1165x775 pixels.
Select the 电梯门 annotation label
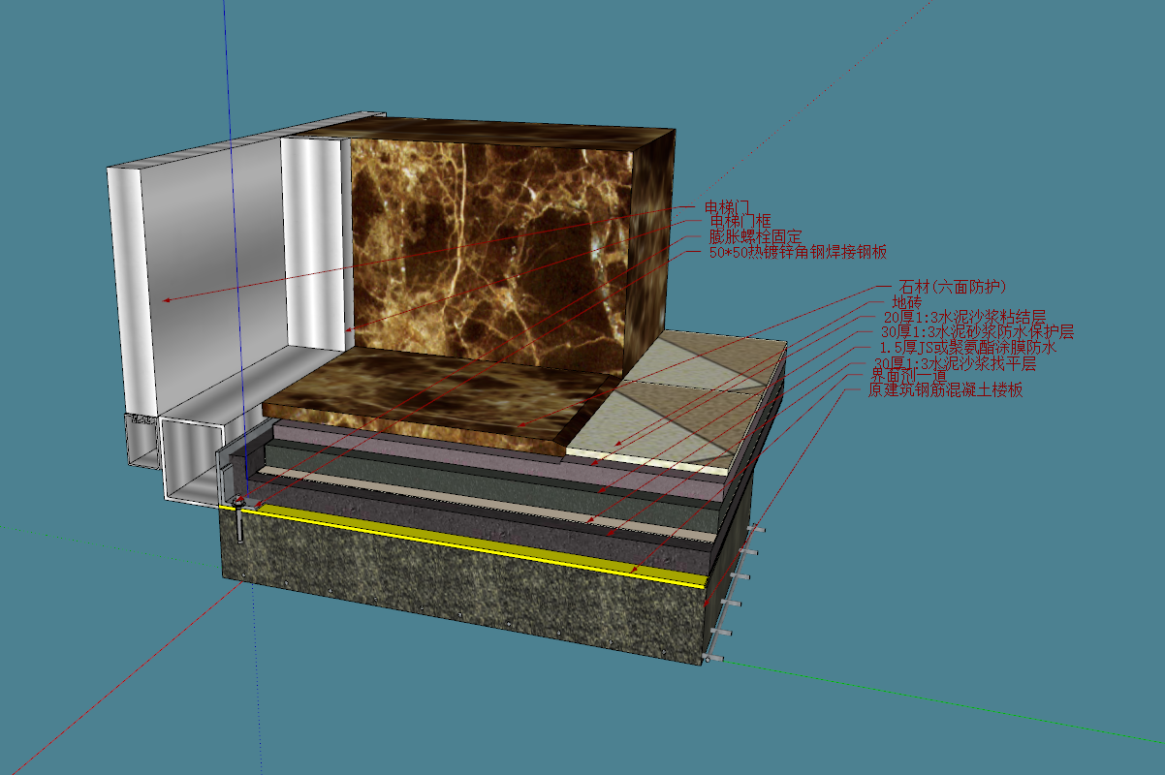pos(728,207)
